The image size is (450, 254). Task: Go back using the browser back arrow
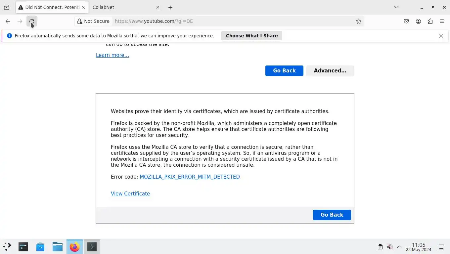tap(8, 21)
